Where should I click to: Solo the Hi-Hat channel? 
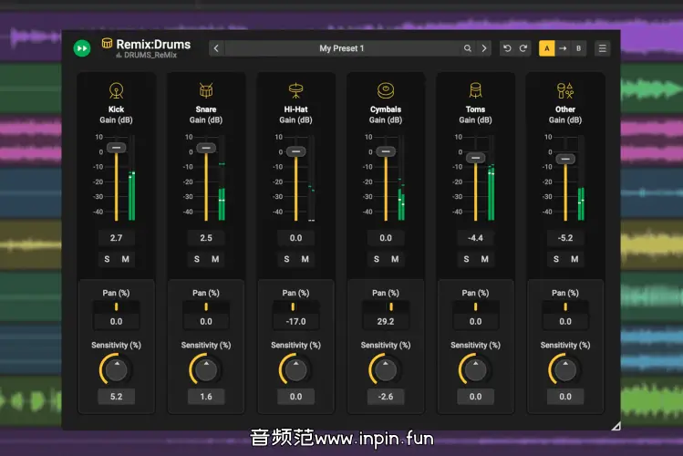(286, 259)
